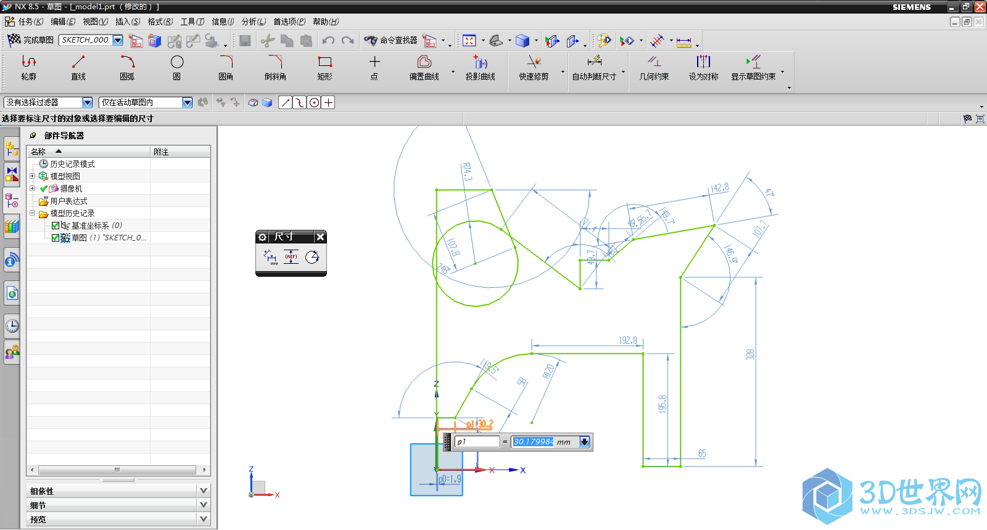Click the 设为对称 make symmetric tool
This screenshot has width=987, height=530.
704,68
